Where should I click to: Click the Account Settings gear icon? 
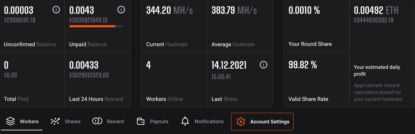point(241,122)
